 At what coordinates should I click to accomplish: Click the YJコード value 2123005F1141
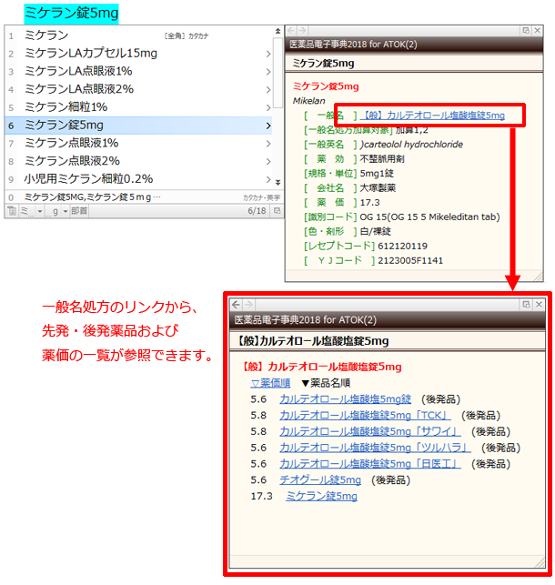[410, 261]
